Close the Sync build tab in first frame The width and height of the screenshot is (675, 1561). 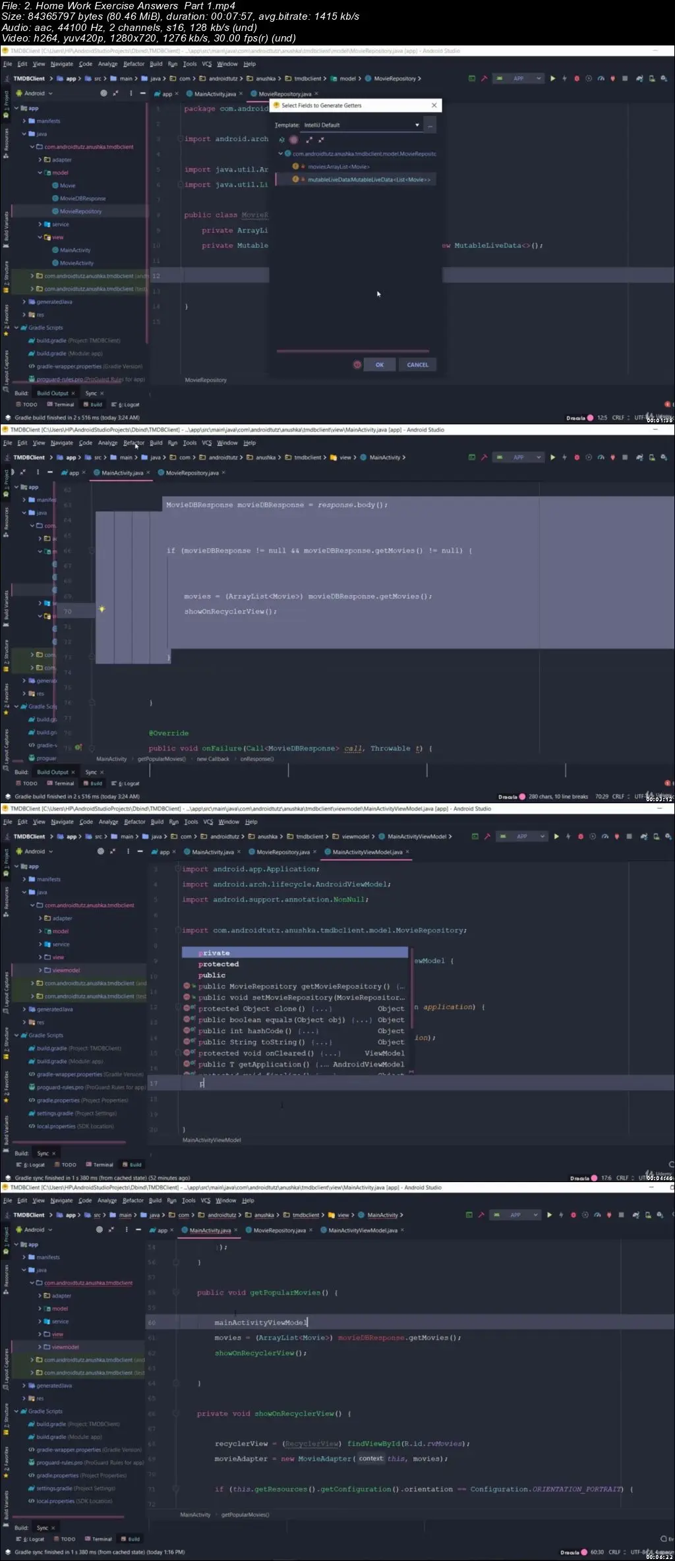pyautogui.click(x=102, y=393)
